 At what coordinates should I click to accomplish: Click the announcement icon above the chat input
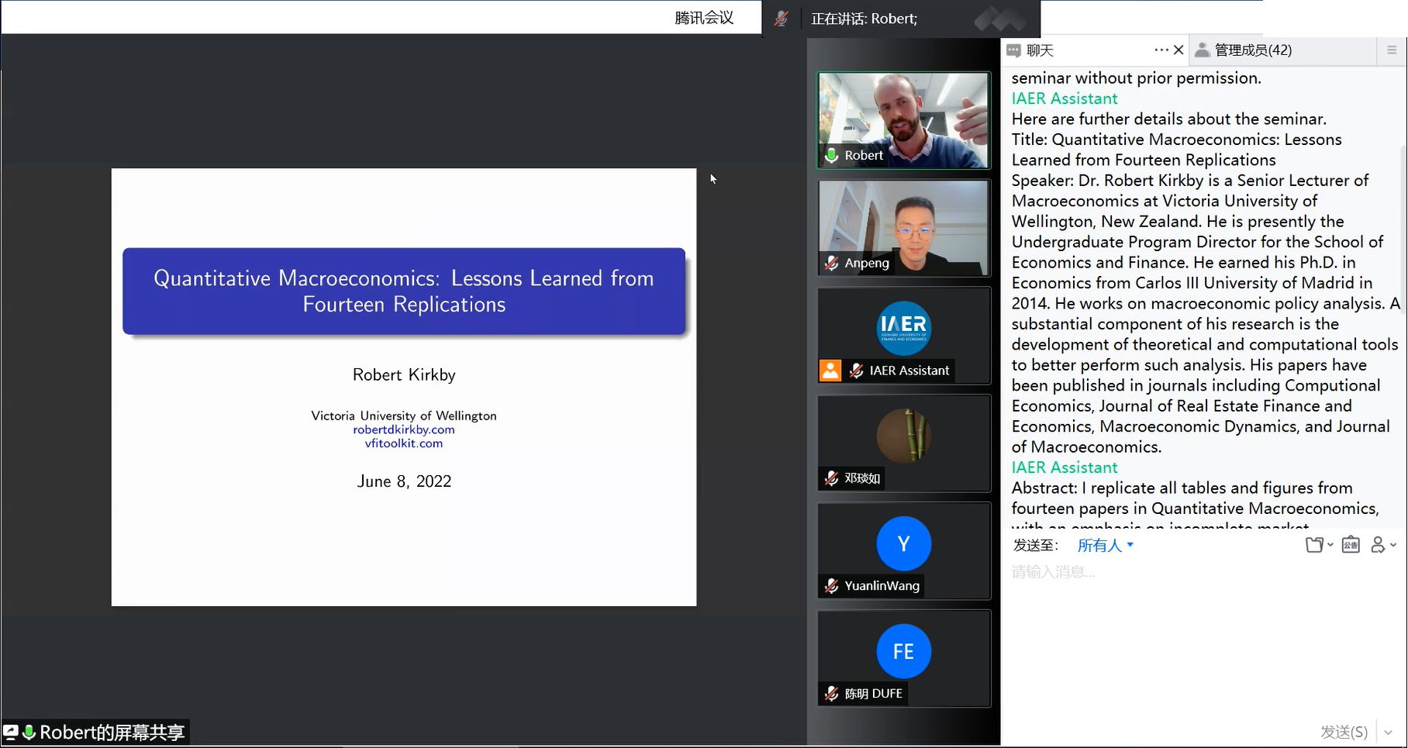1351,545
